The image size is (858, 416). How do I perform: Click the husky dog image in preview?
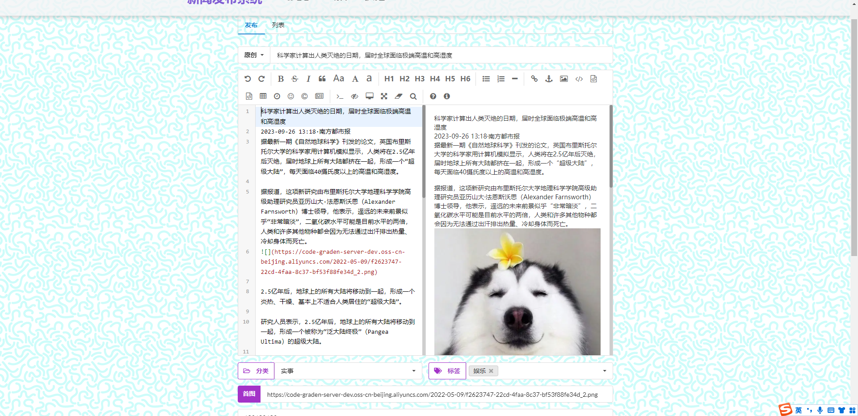[517, 292]
